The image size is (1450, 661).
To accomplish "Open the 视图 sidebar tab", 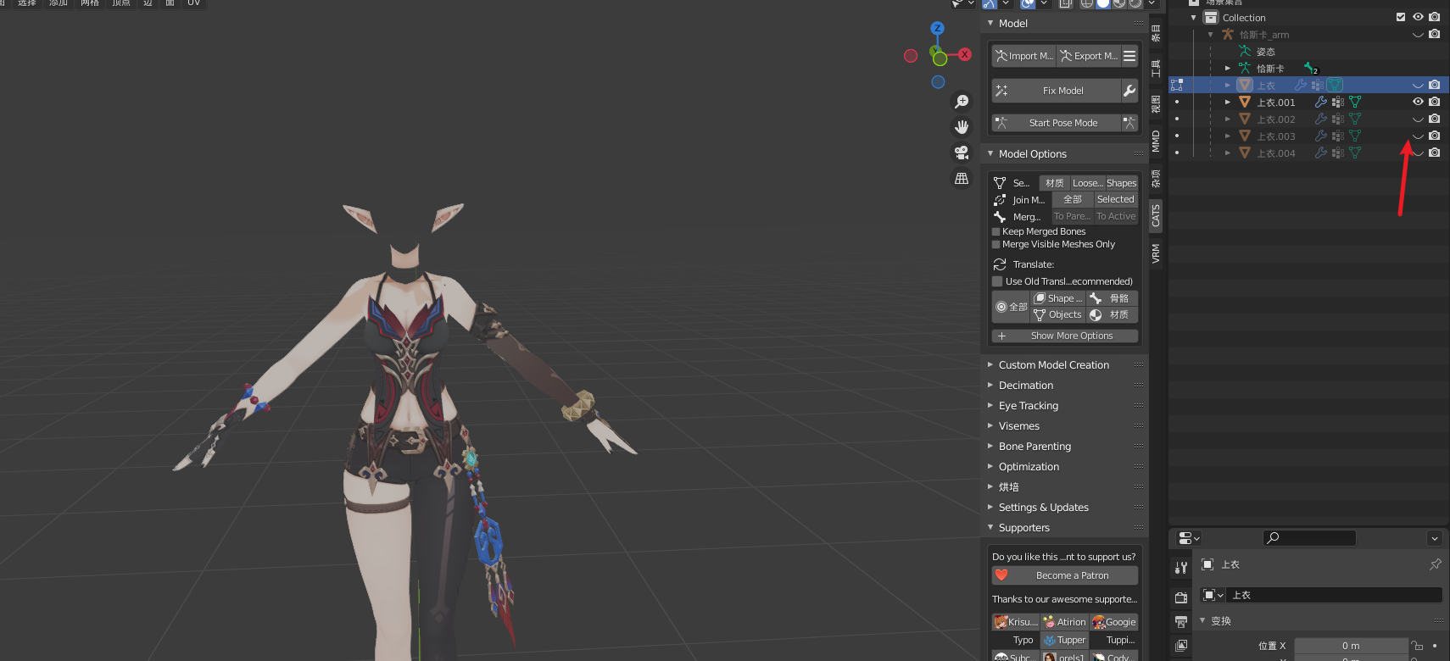I will tap(1156, 104).
